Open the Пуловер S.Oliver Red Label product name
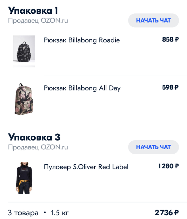The height and width of the screenshot is (219, 187). coord(86,167)
